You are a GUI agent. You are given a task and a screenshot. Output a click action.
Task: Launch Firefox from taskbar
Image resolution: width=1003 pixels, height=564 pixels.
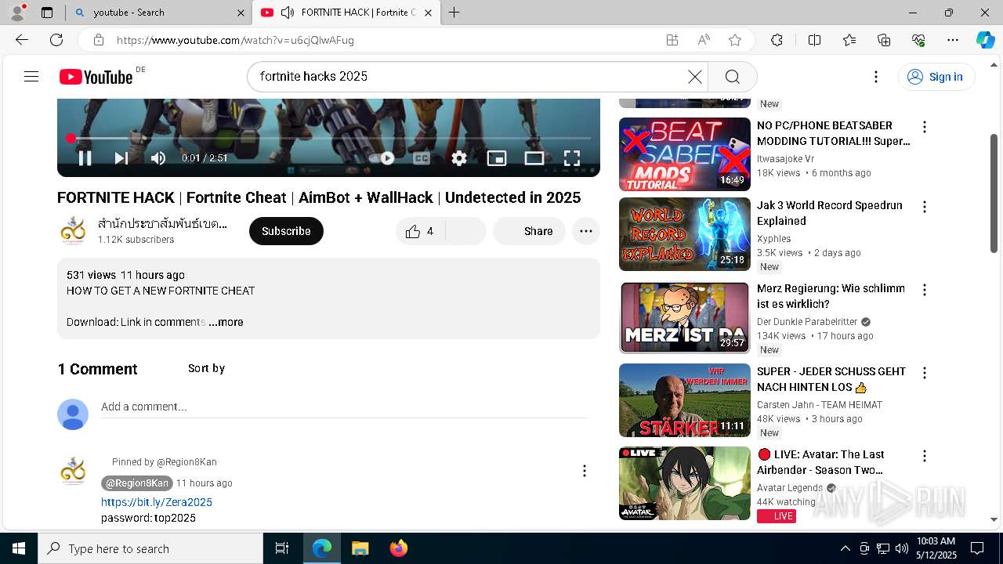click(399, 548)
